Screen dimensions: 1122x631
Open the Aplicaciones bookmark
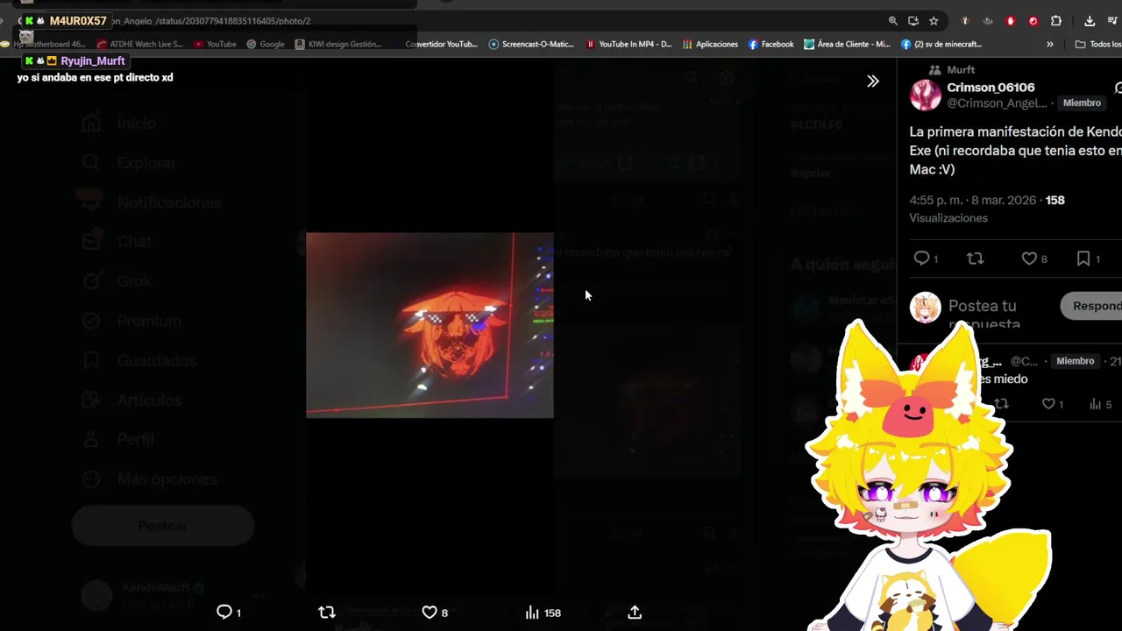coord(710,44)
